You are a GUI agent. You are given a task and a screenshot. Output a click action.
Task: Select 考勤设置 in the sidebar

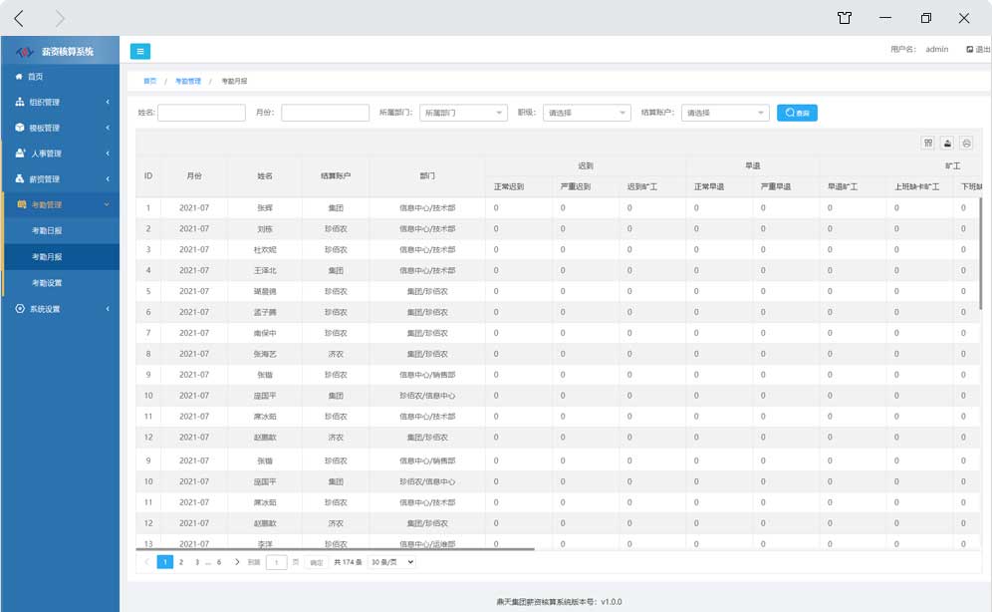(x=47, y=283)
